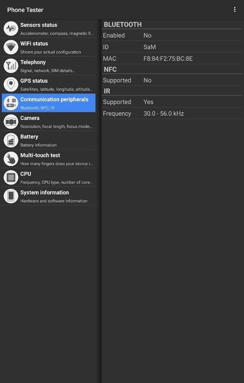Select the Battery icon
This screenshot has width=244, height=383.
pos(11,140)
